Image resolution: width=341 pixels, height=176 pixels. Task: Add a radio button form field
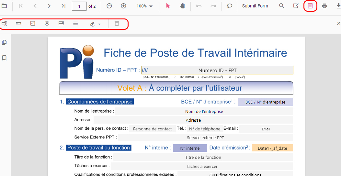[x=47, y=23]
